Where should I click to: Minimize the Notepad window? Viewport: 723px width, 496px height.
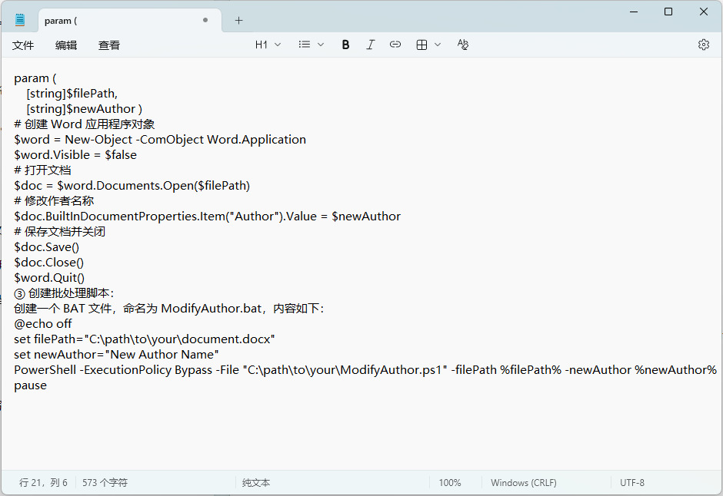634,12
